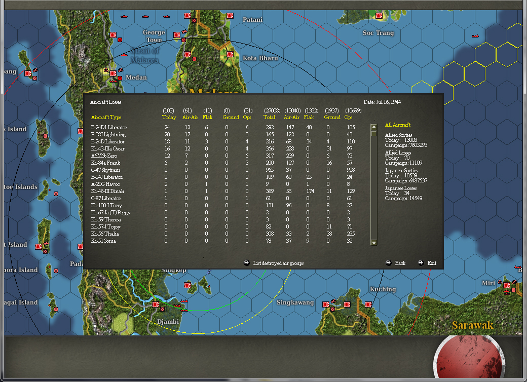The height and width of the screenshot is (382, 527).
Task: Click the scrollbar down arrow in Aircraft Losses
Action: 374,243
